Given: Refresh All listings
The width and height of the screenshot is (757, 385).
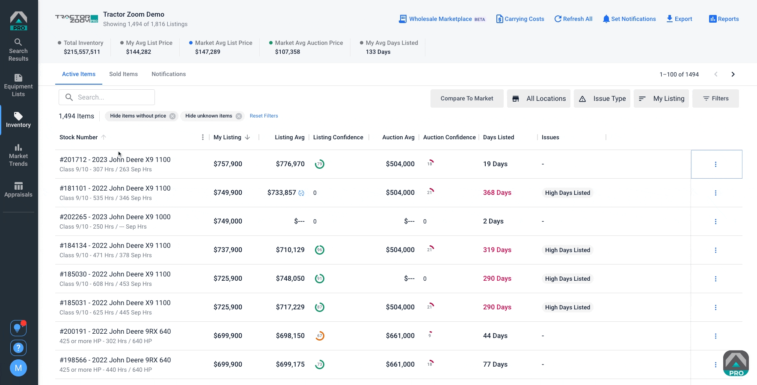Looking at the screenshot, I should click(573, 19).
